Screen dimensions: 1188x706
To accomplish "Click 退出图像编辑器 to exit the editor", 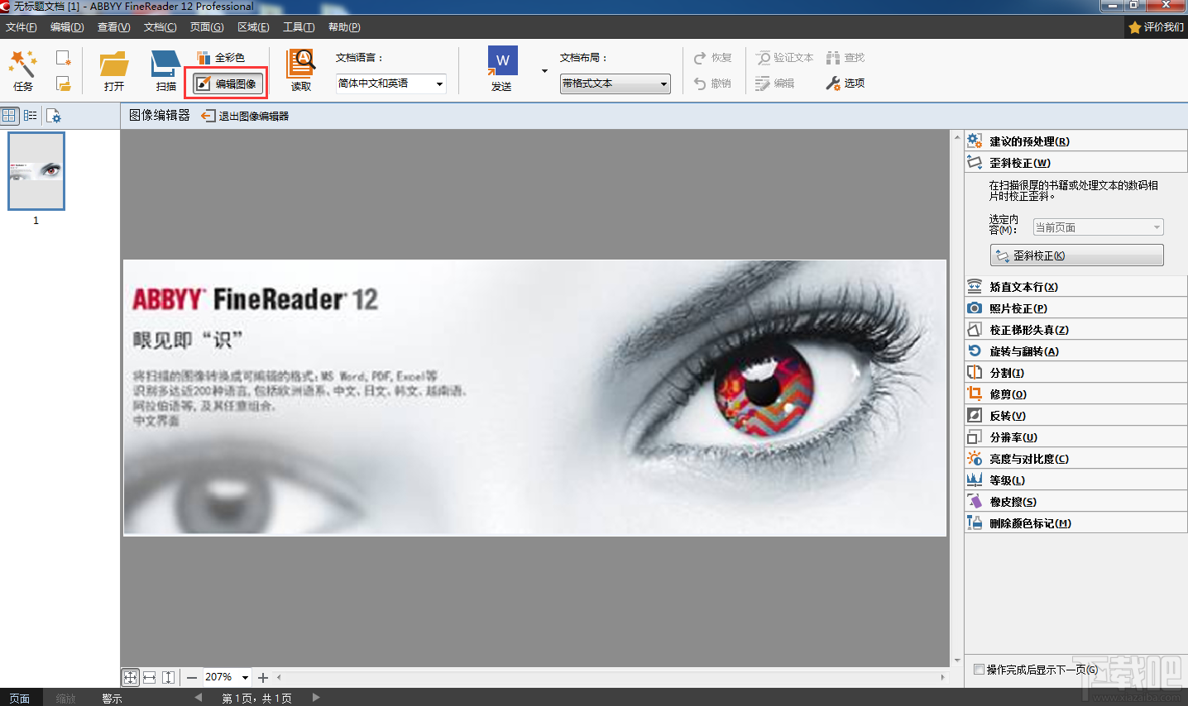I will pyautogui.click(x=245, y=116).
